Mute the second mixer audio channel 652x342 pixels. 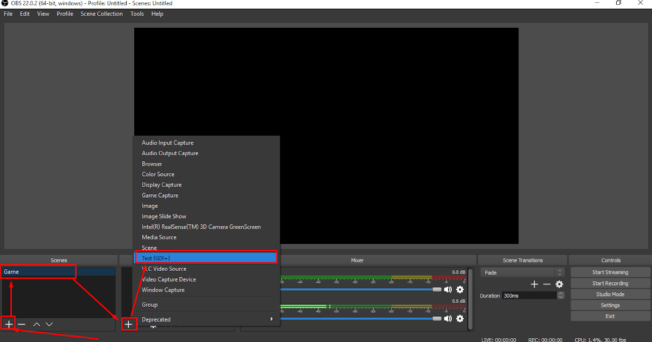(x=448, y=319)
